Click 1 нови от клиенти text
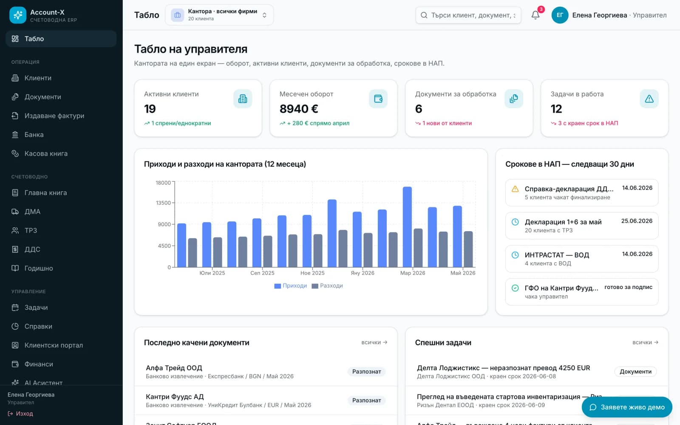 (x=447, y=123)
